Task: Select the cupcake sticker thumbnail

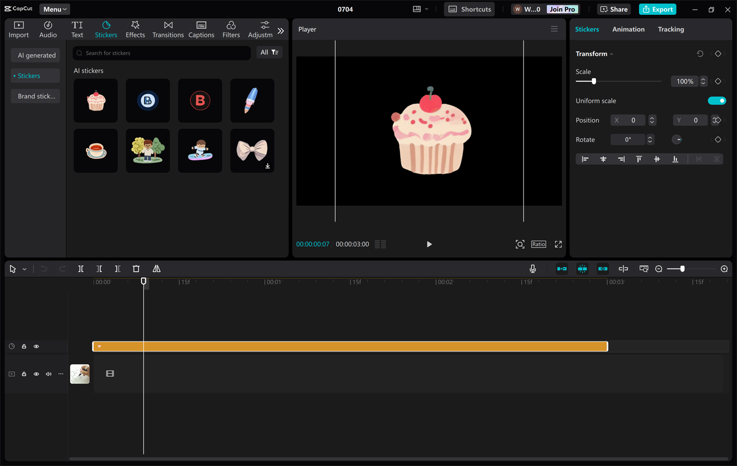Action: click(96, 100)
